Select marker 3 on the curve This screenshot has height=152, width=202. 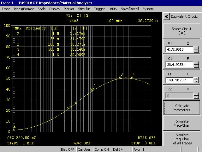pyautogui.click(x=120, y=78)
